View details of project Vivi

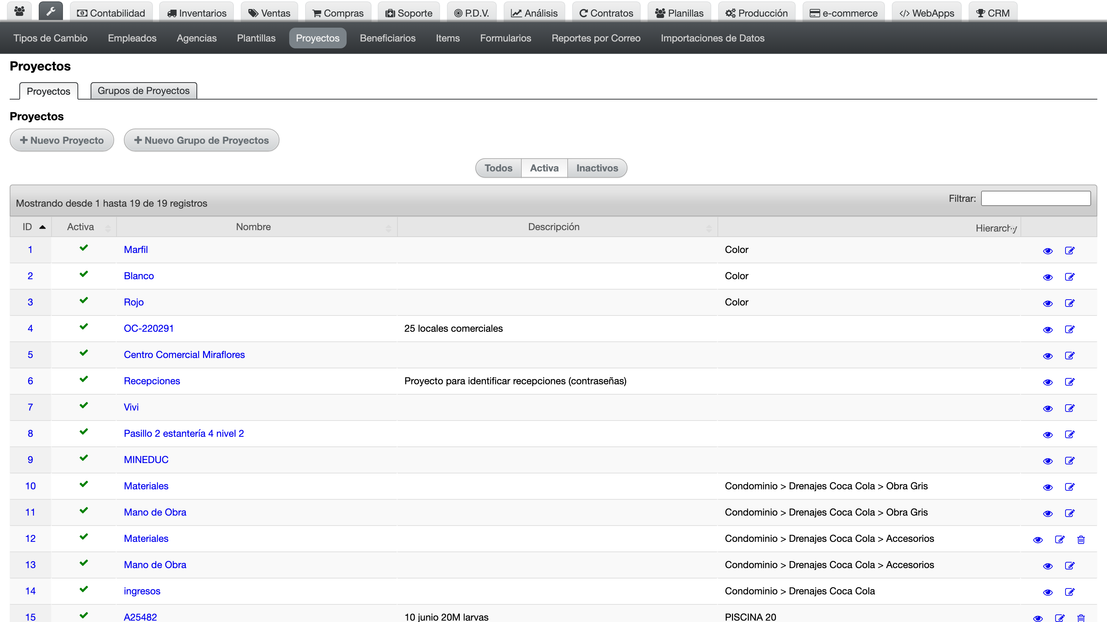coord(1048,408)
